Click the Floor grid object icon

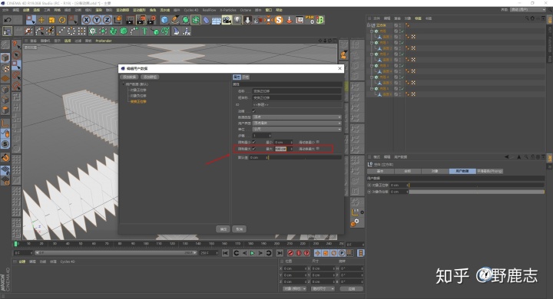(216, 20)
